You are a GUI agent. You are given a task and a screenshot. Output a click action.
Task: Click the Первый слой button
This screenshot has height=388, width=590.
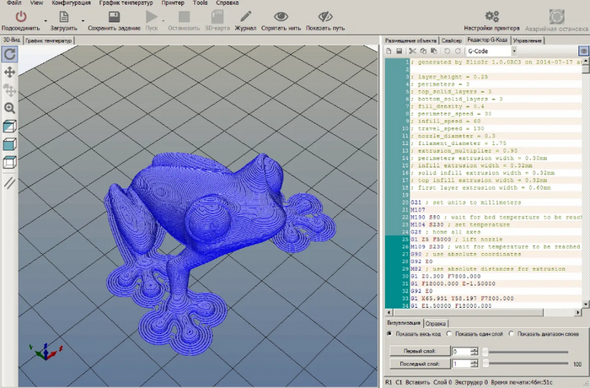[x=419, y=351]
